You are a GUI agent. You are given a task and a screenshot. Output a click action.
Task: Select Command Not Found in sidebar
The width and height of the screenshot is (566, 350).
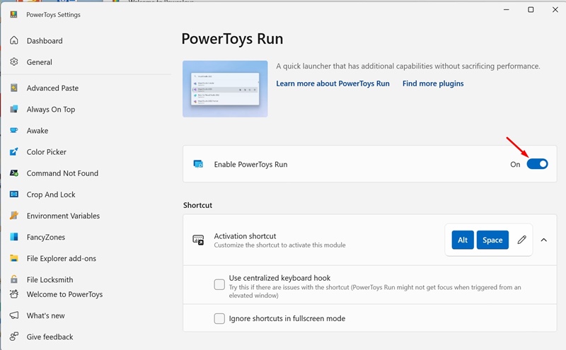pyautogui.click(x=62, y=173)
